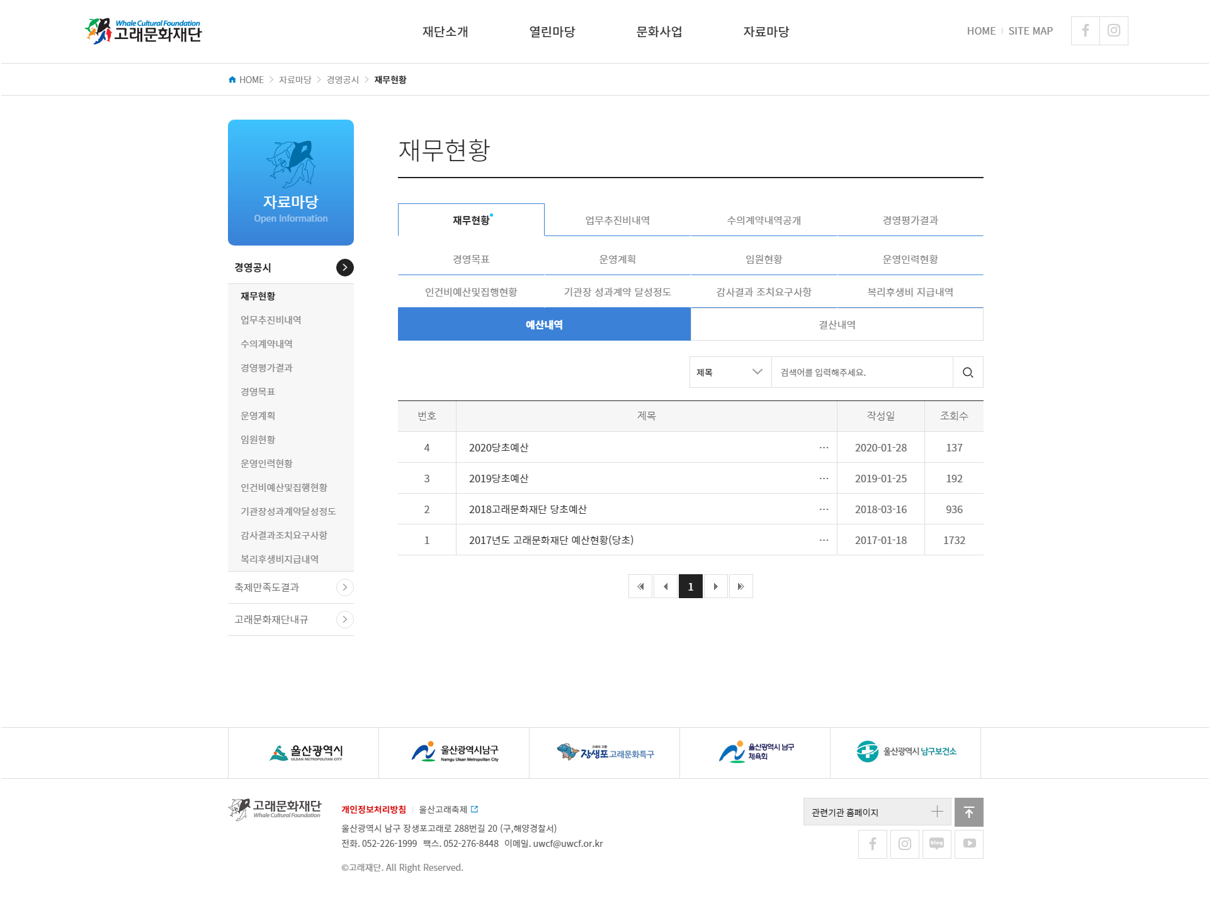Open the 제목 search category dropdown
The image size is (1209, 918).
730,372
